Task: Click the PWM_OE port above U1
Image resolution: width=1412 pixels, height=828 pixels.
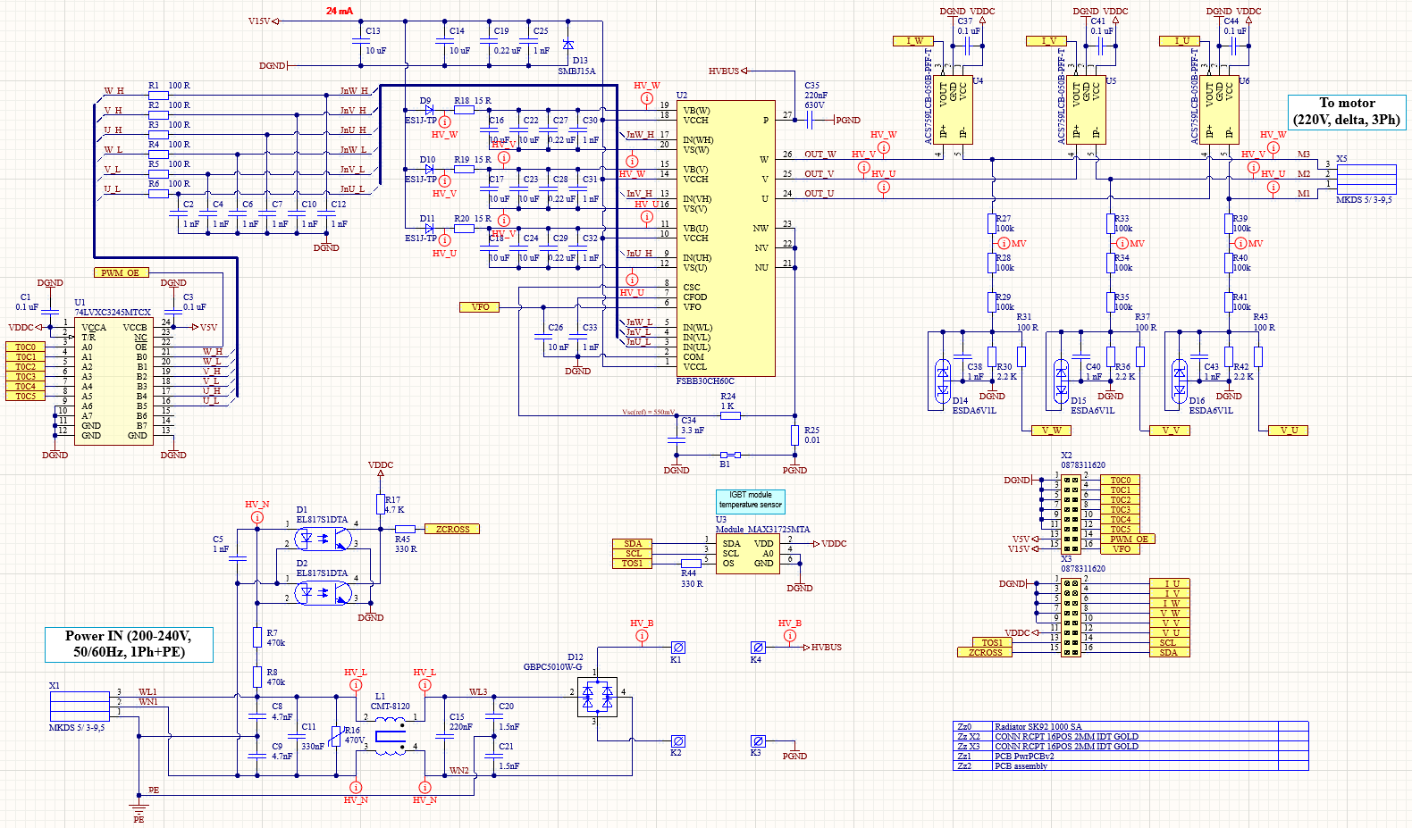Action: pyautogui.click(x=122, y=272)
